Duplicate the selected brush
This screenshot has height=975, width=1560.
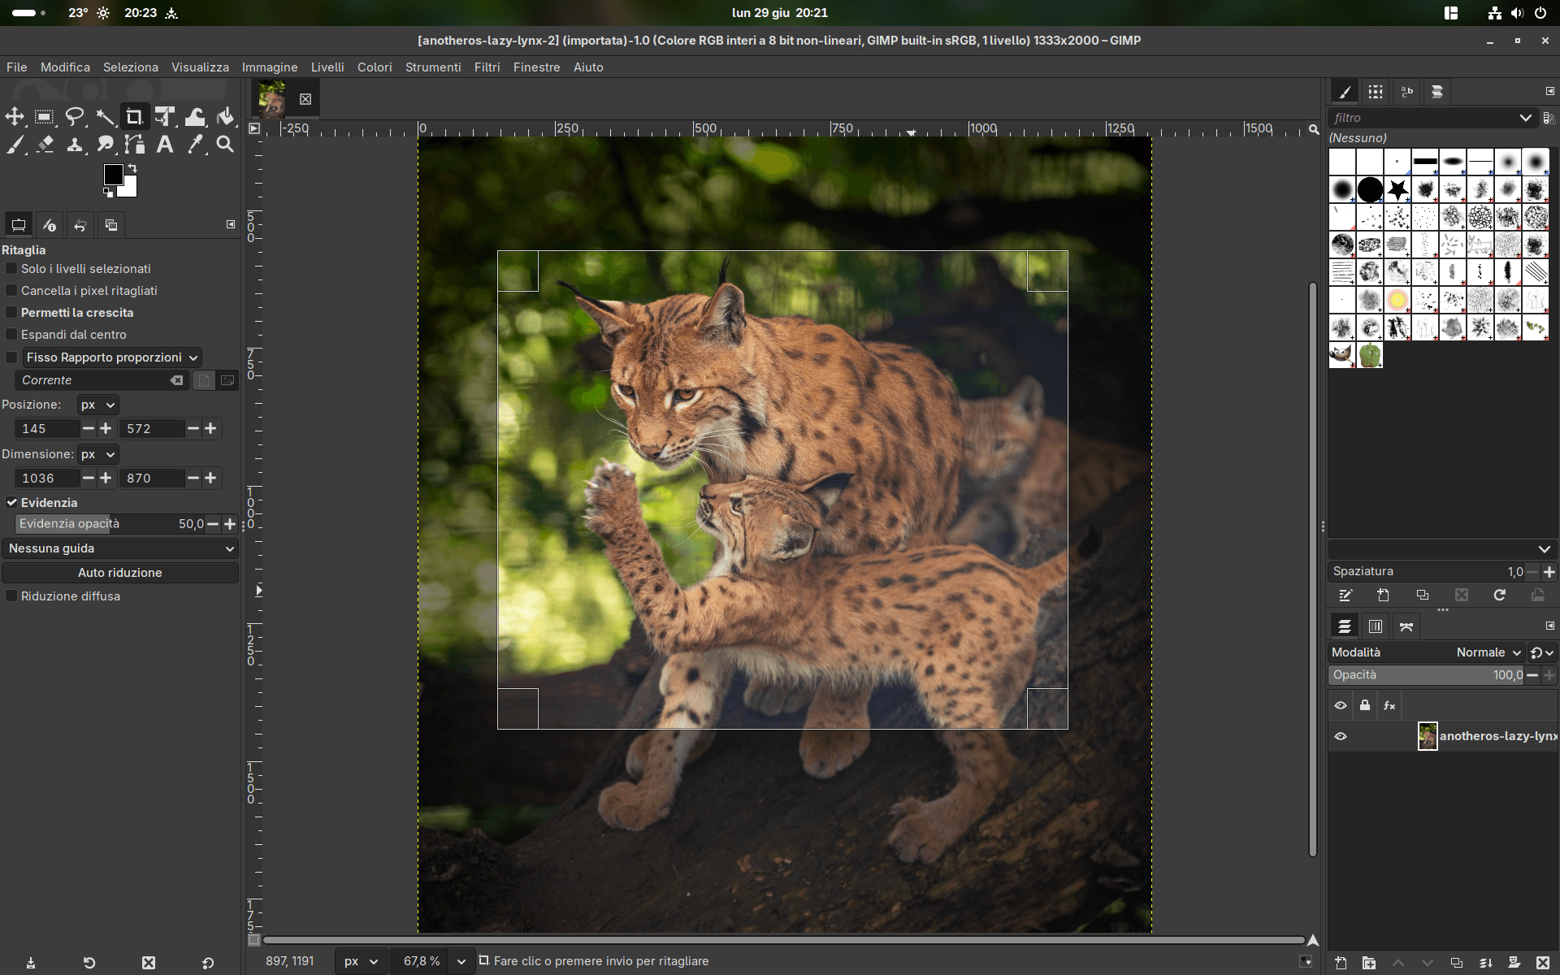pos(1423,596)
